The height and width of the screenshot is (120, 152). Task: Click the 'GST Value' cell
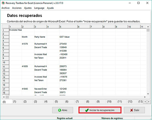68,37
